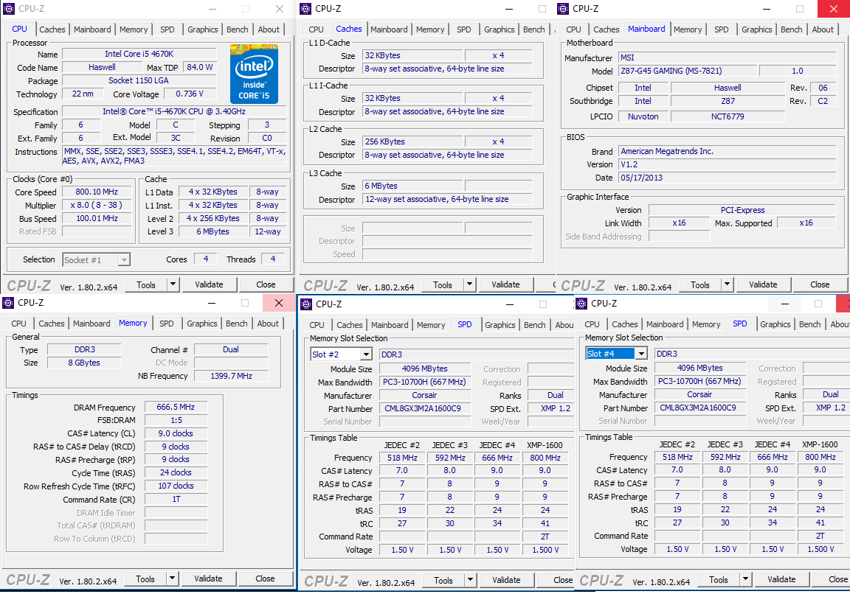Click the L3 Cache size 6 MBytes
The height and width of the screenshot is (594, 850).
(412, 186)
